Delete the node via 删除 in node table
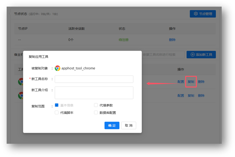The height and width of the screenshot is (157, 235). [172, 40]
